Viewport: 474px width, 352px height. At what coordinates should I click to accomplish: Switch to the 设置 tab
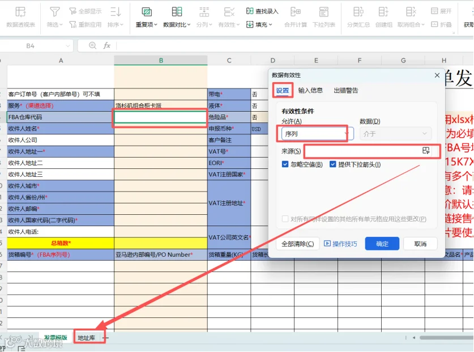(283, 91)
